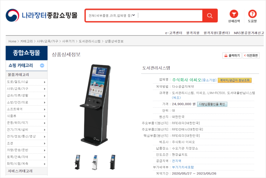Click the 출력하기 print button
Viewport: 266px width, 178px height.
coord(232,56)
